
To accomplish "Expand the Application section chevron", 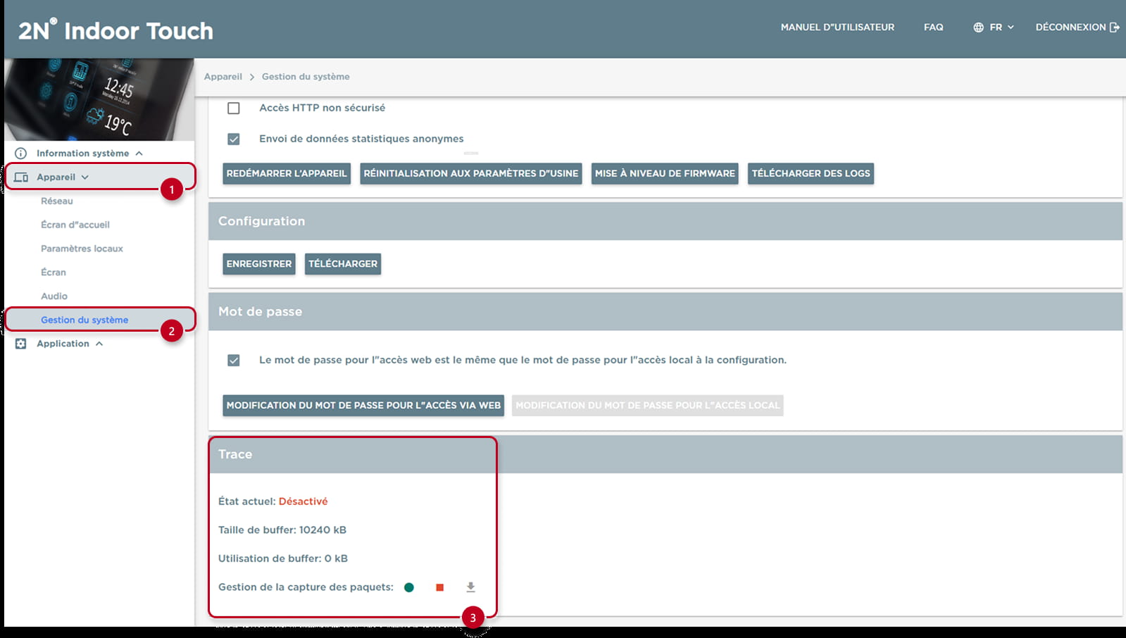I will [99, 344].
